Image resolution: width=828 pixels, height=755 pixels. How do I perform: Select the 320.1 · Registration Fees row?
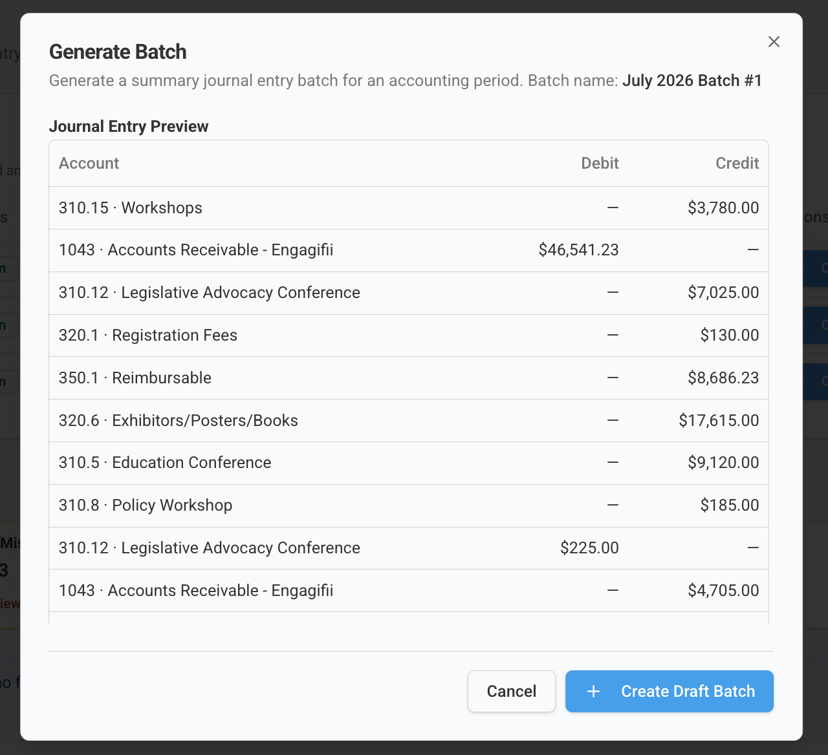point(409,335)
